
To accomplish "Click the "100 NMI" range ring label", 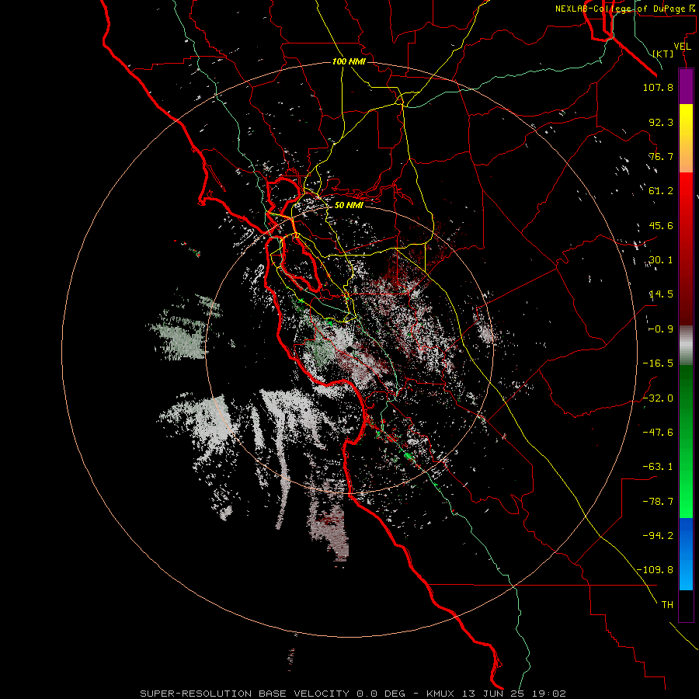I will pyautogui.click(x=349, y=61).
